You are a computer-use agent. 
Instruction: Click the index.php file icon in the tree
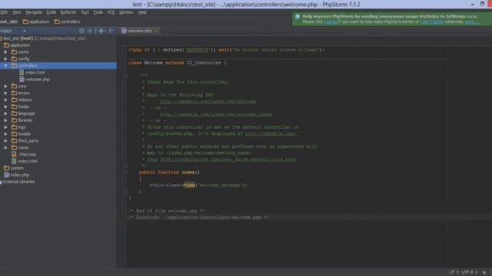click(x=7, y=175)
